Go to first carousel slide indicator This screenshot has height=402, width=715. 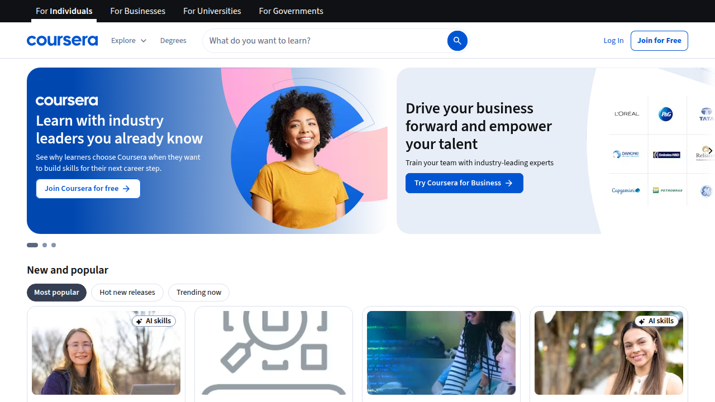coord(32,245)
